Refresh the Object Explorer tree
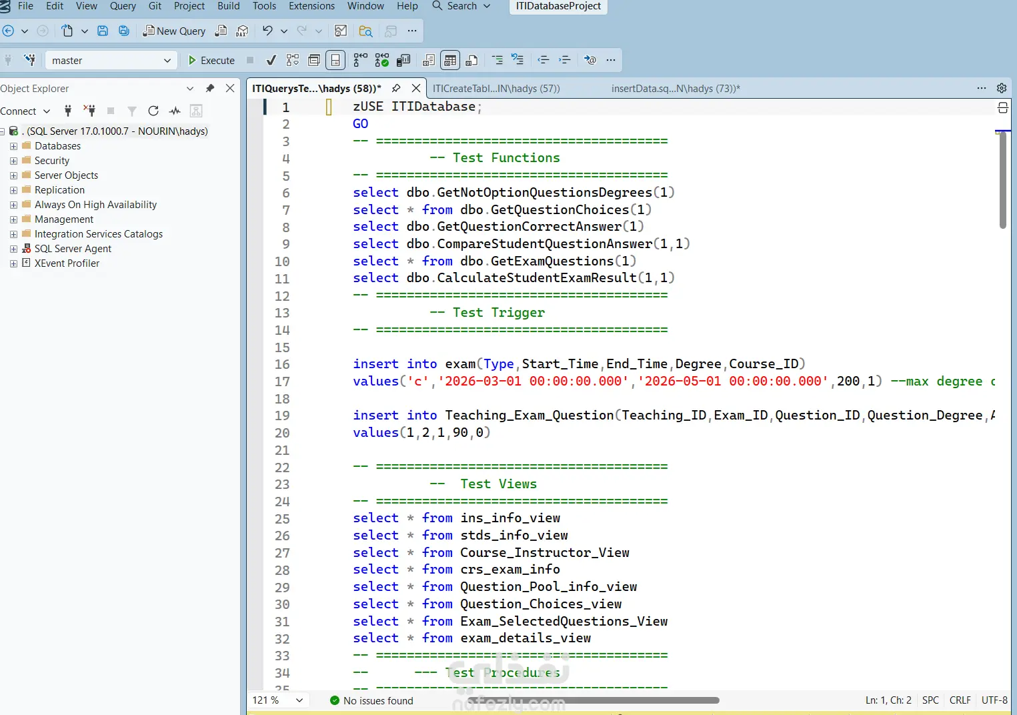 153,111
